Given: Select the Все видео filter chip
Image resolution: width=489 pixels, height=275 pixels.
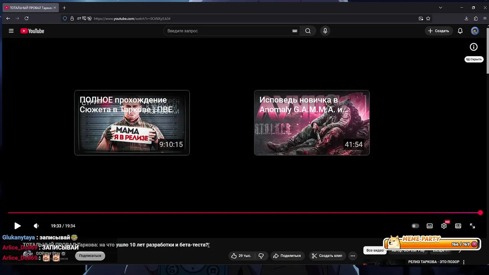Looking at the screenshot, I should [375, 251].
